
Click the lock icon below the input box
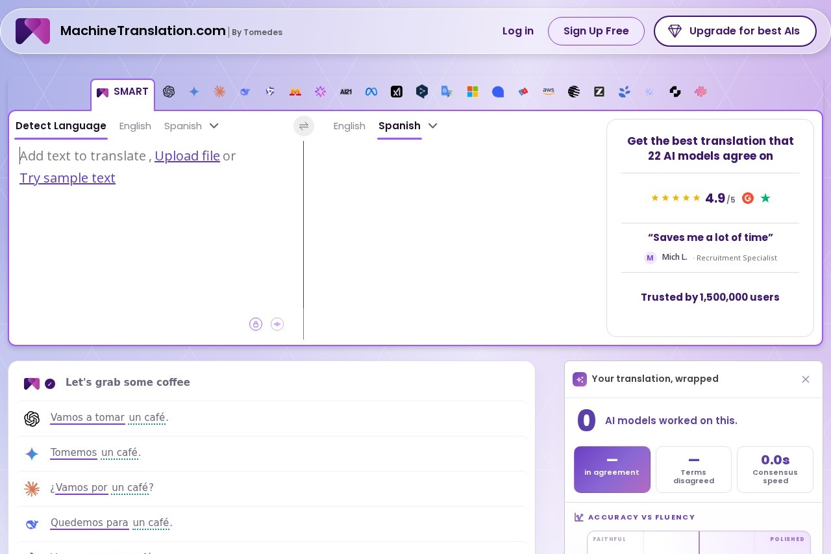(256, 324)
